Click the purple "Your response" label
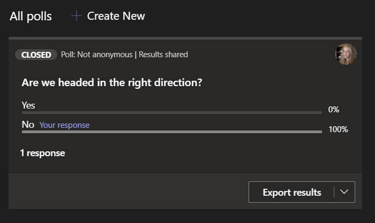The width and height of the screenshot is (375, 223). click(x=64, y=125)
